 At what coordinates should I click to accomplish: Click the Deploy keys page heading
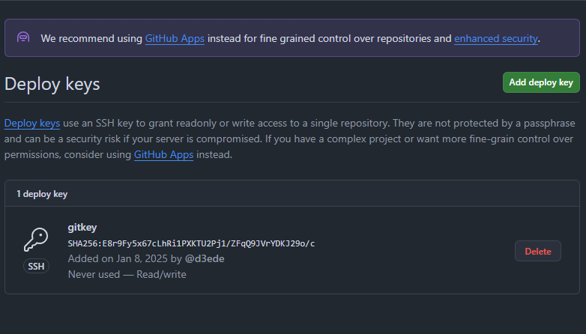[x=52, y=84]
